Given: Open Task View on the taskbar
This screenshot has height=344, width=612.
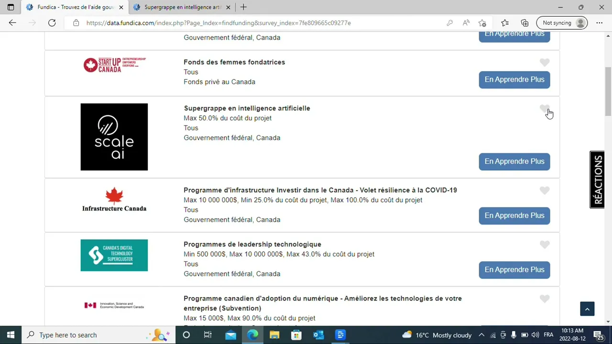Looking at the screenshot, I should (208, 335).
